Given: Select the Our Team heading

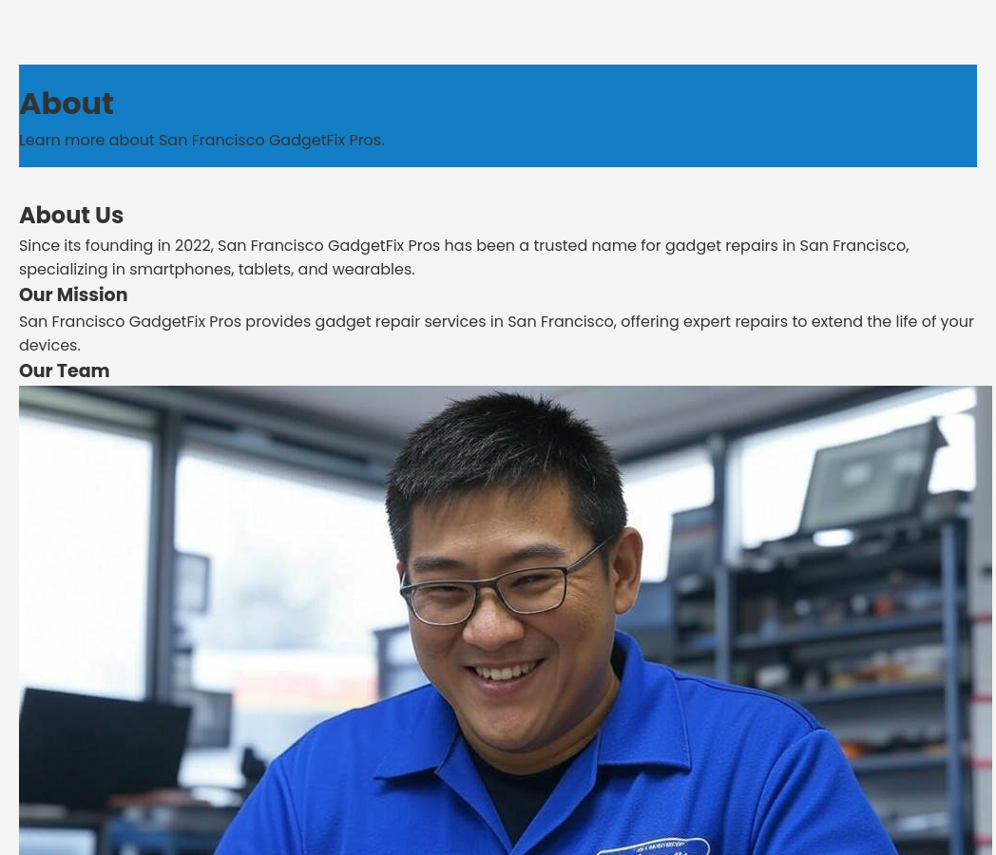Looking at the screenshot, I should [64, 370].
